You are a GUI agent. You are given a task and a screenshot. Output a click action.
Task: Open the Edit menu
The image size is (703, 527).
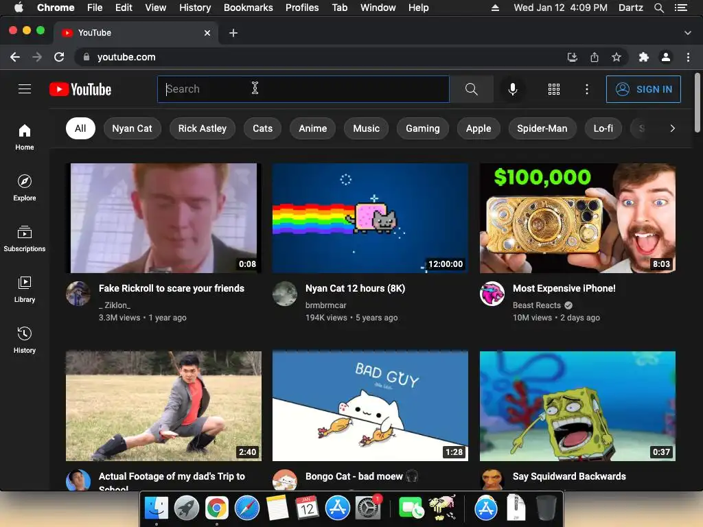pyautogui.click(x=124, y=8)
